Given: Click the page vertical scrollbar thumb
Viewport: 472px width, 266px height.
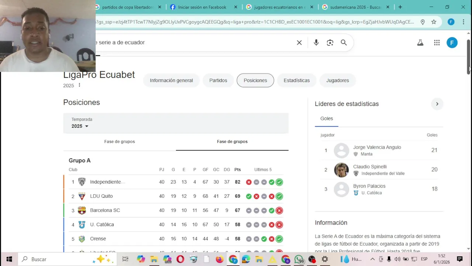Looking at the screenshot, I should click(469, 57).
